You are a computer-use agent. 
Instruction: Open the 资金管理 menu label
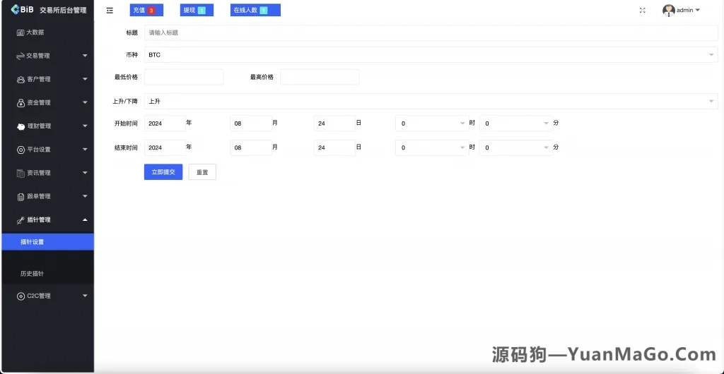[x=39, y=103]
